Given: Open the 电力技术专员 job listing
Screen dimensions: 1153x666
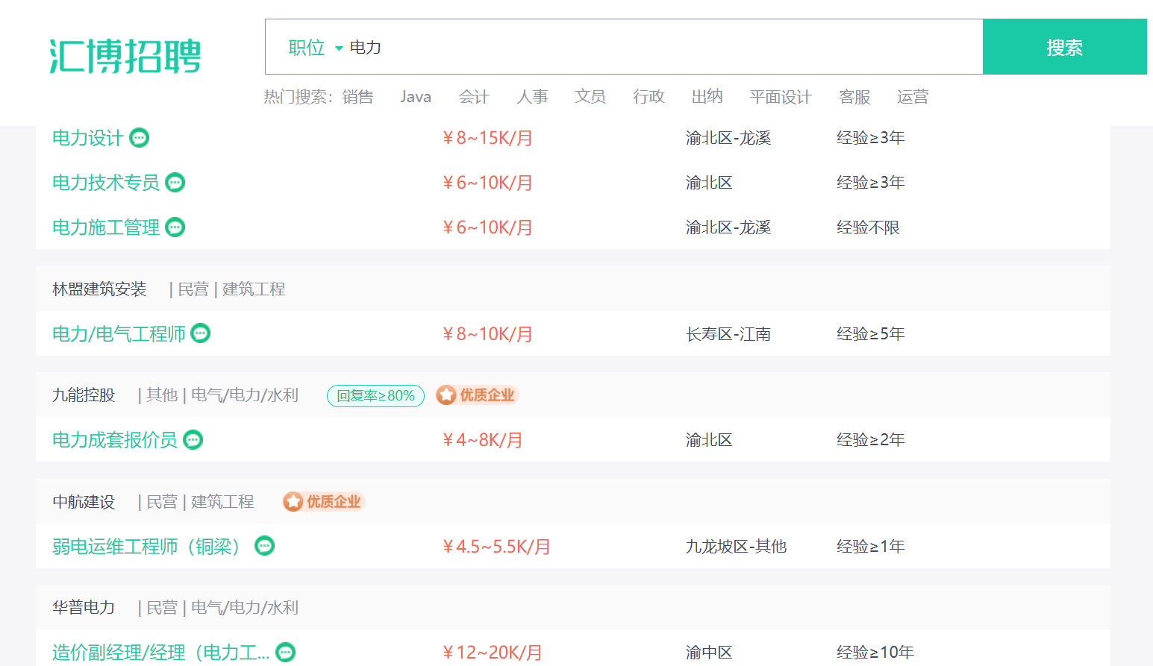Looking at the screenshot, I should click(x=106, y=183).
